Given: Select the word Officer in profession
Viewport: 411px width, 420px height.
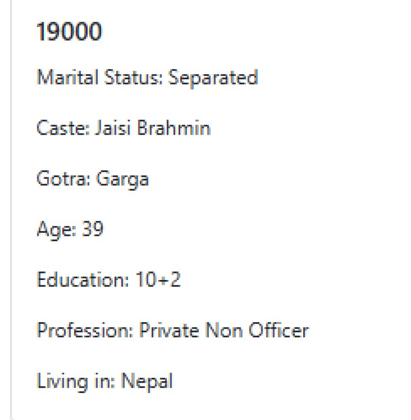Looking at the screenshot, I should pyautogui.click(x=279, y=330).
